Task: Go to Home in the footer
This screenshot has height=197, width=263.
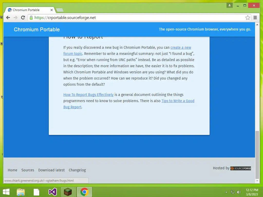Action: point(12,170)
